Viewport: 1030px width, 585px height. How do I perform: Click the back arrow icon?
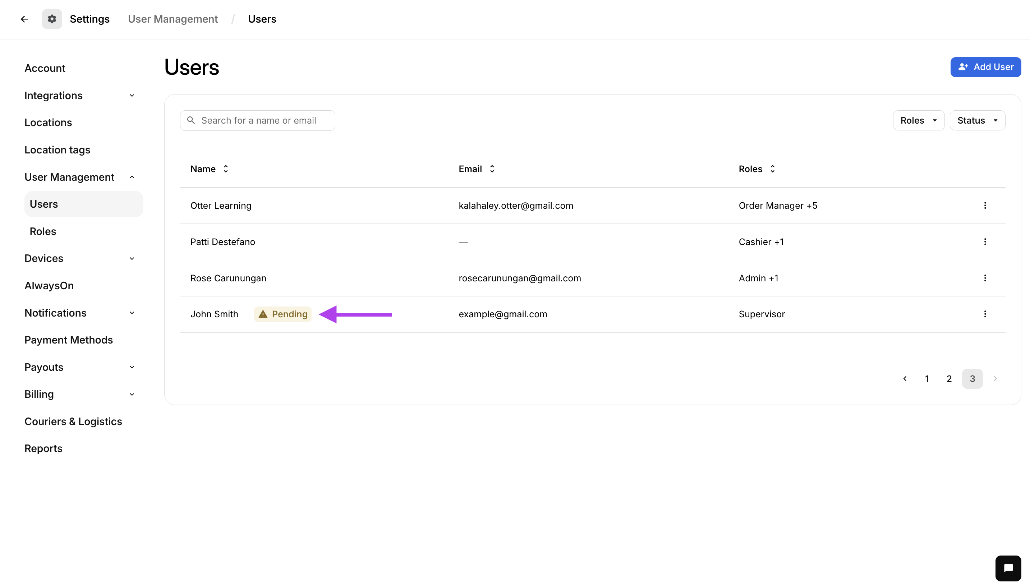pyautogui.click(x=24, y=19)
